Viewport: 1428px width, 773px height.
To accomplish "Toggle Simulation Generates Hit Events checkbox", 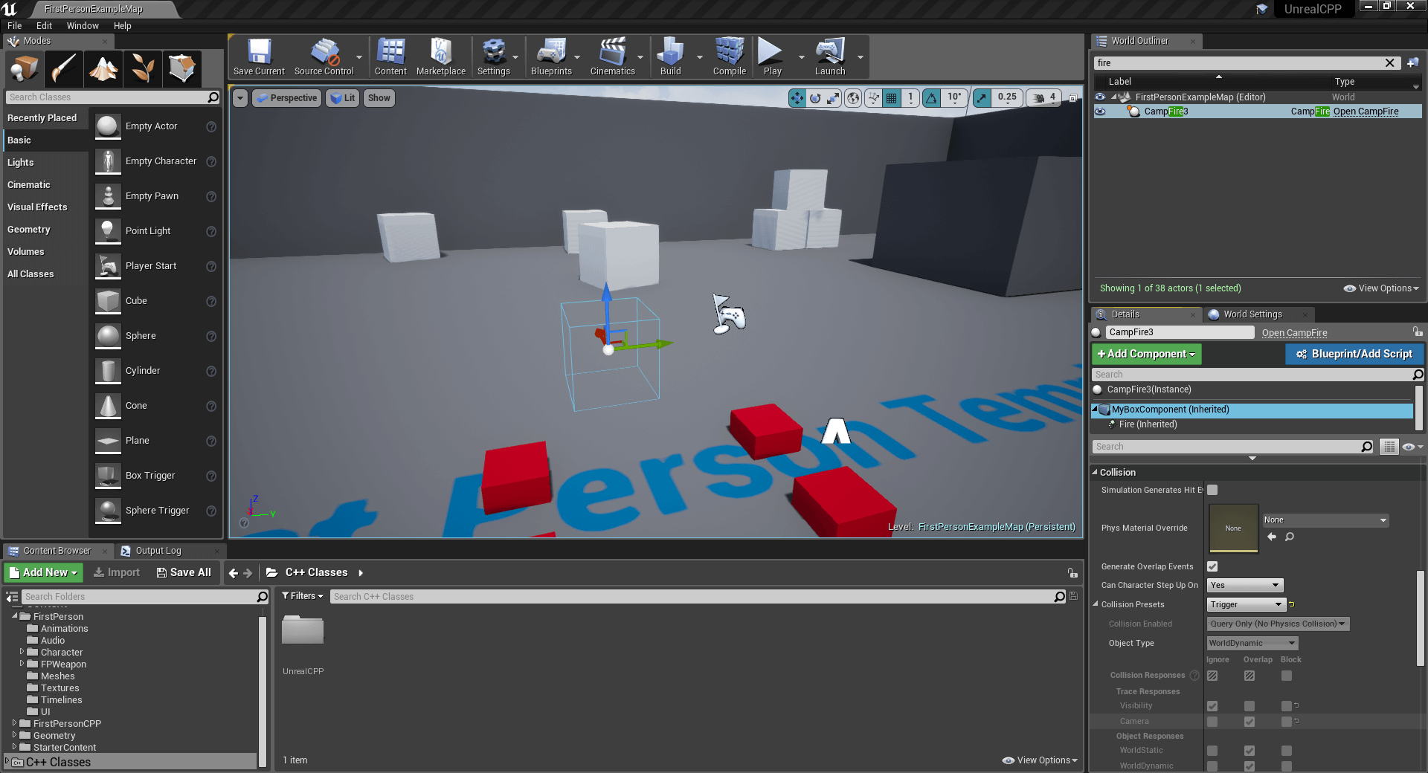I will [x=1212, y=490].
